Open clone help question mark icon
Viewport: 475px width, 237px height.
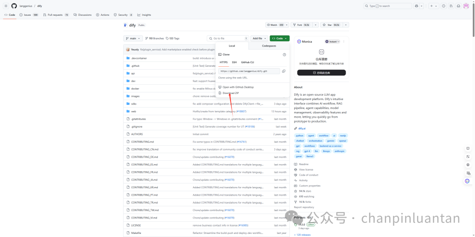pyautogui.click(x=284, y=55)
